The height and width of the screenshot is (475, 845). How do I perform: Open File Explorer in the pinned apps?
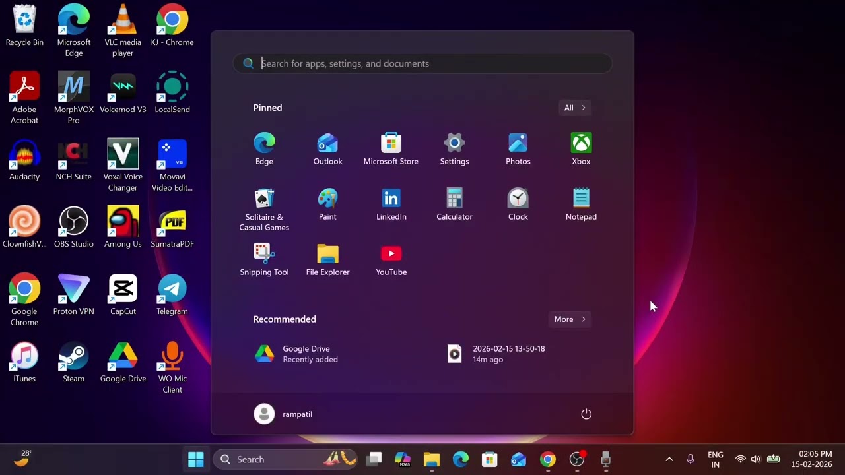tap(327, 260)
